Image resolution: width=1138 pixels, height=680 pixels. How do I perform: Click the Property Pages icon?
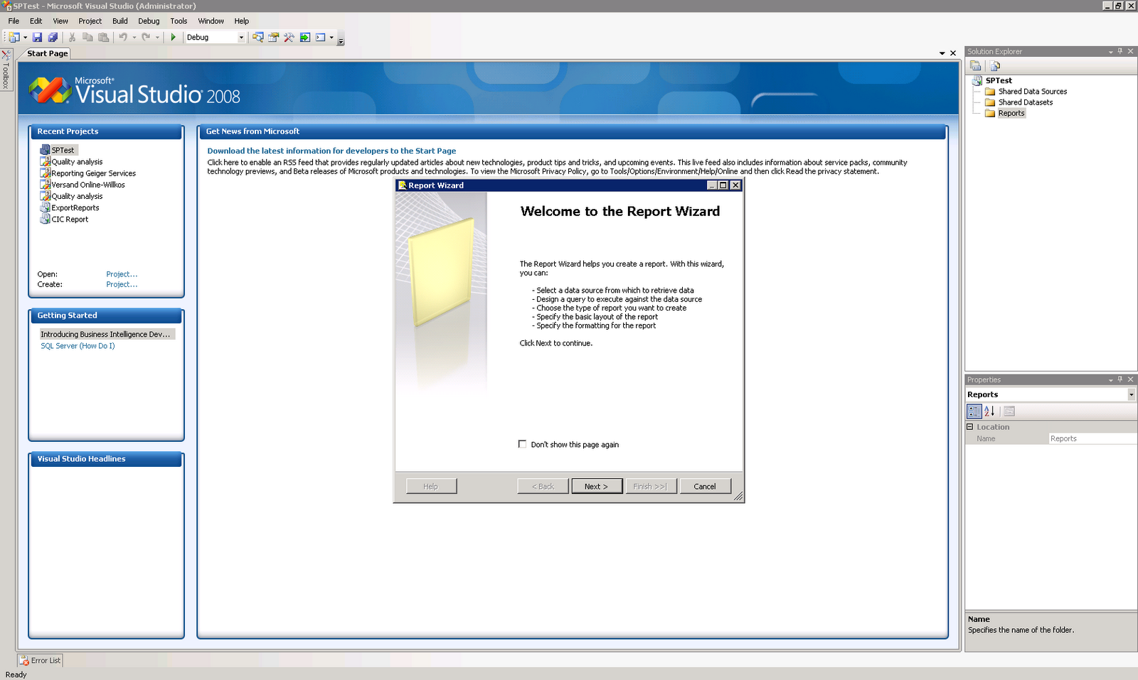[1009, 411]
